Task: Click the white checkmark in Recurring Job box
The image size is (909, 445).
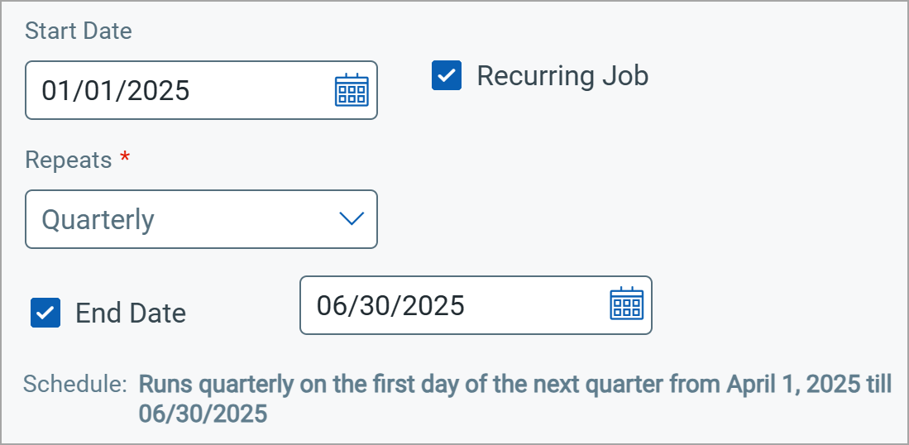Action: [x=447, y=75]
